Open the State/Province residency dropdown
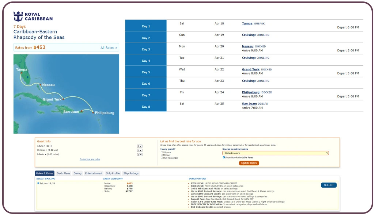 coord(275,153)
